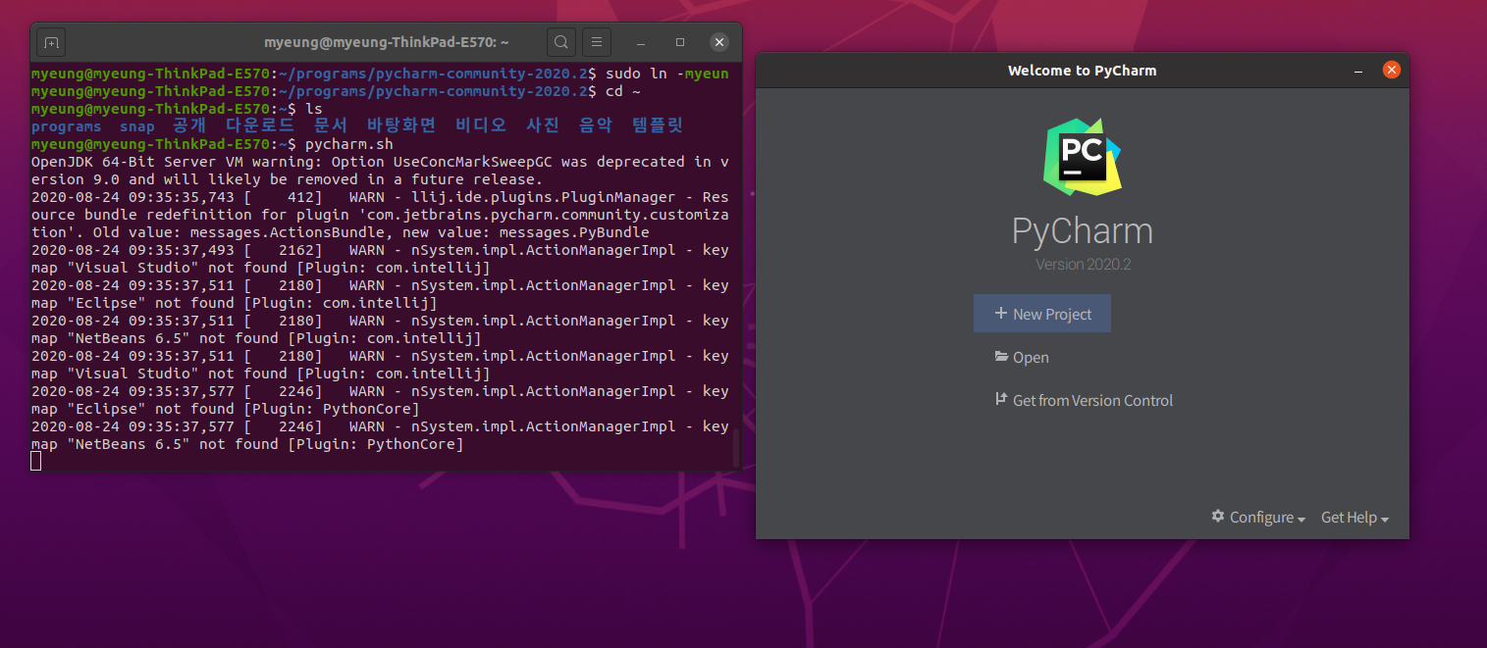
Task: Maximize the terminal window
Action: click(680, 43)
